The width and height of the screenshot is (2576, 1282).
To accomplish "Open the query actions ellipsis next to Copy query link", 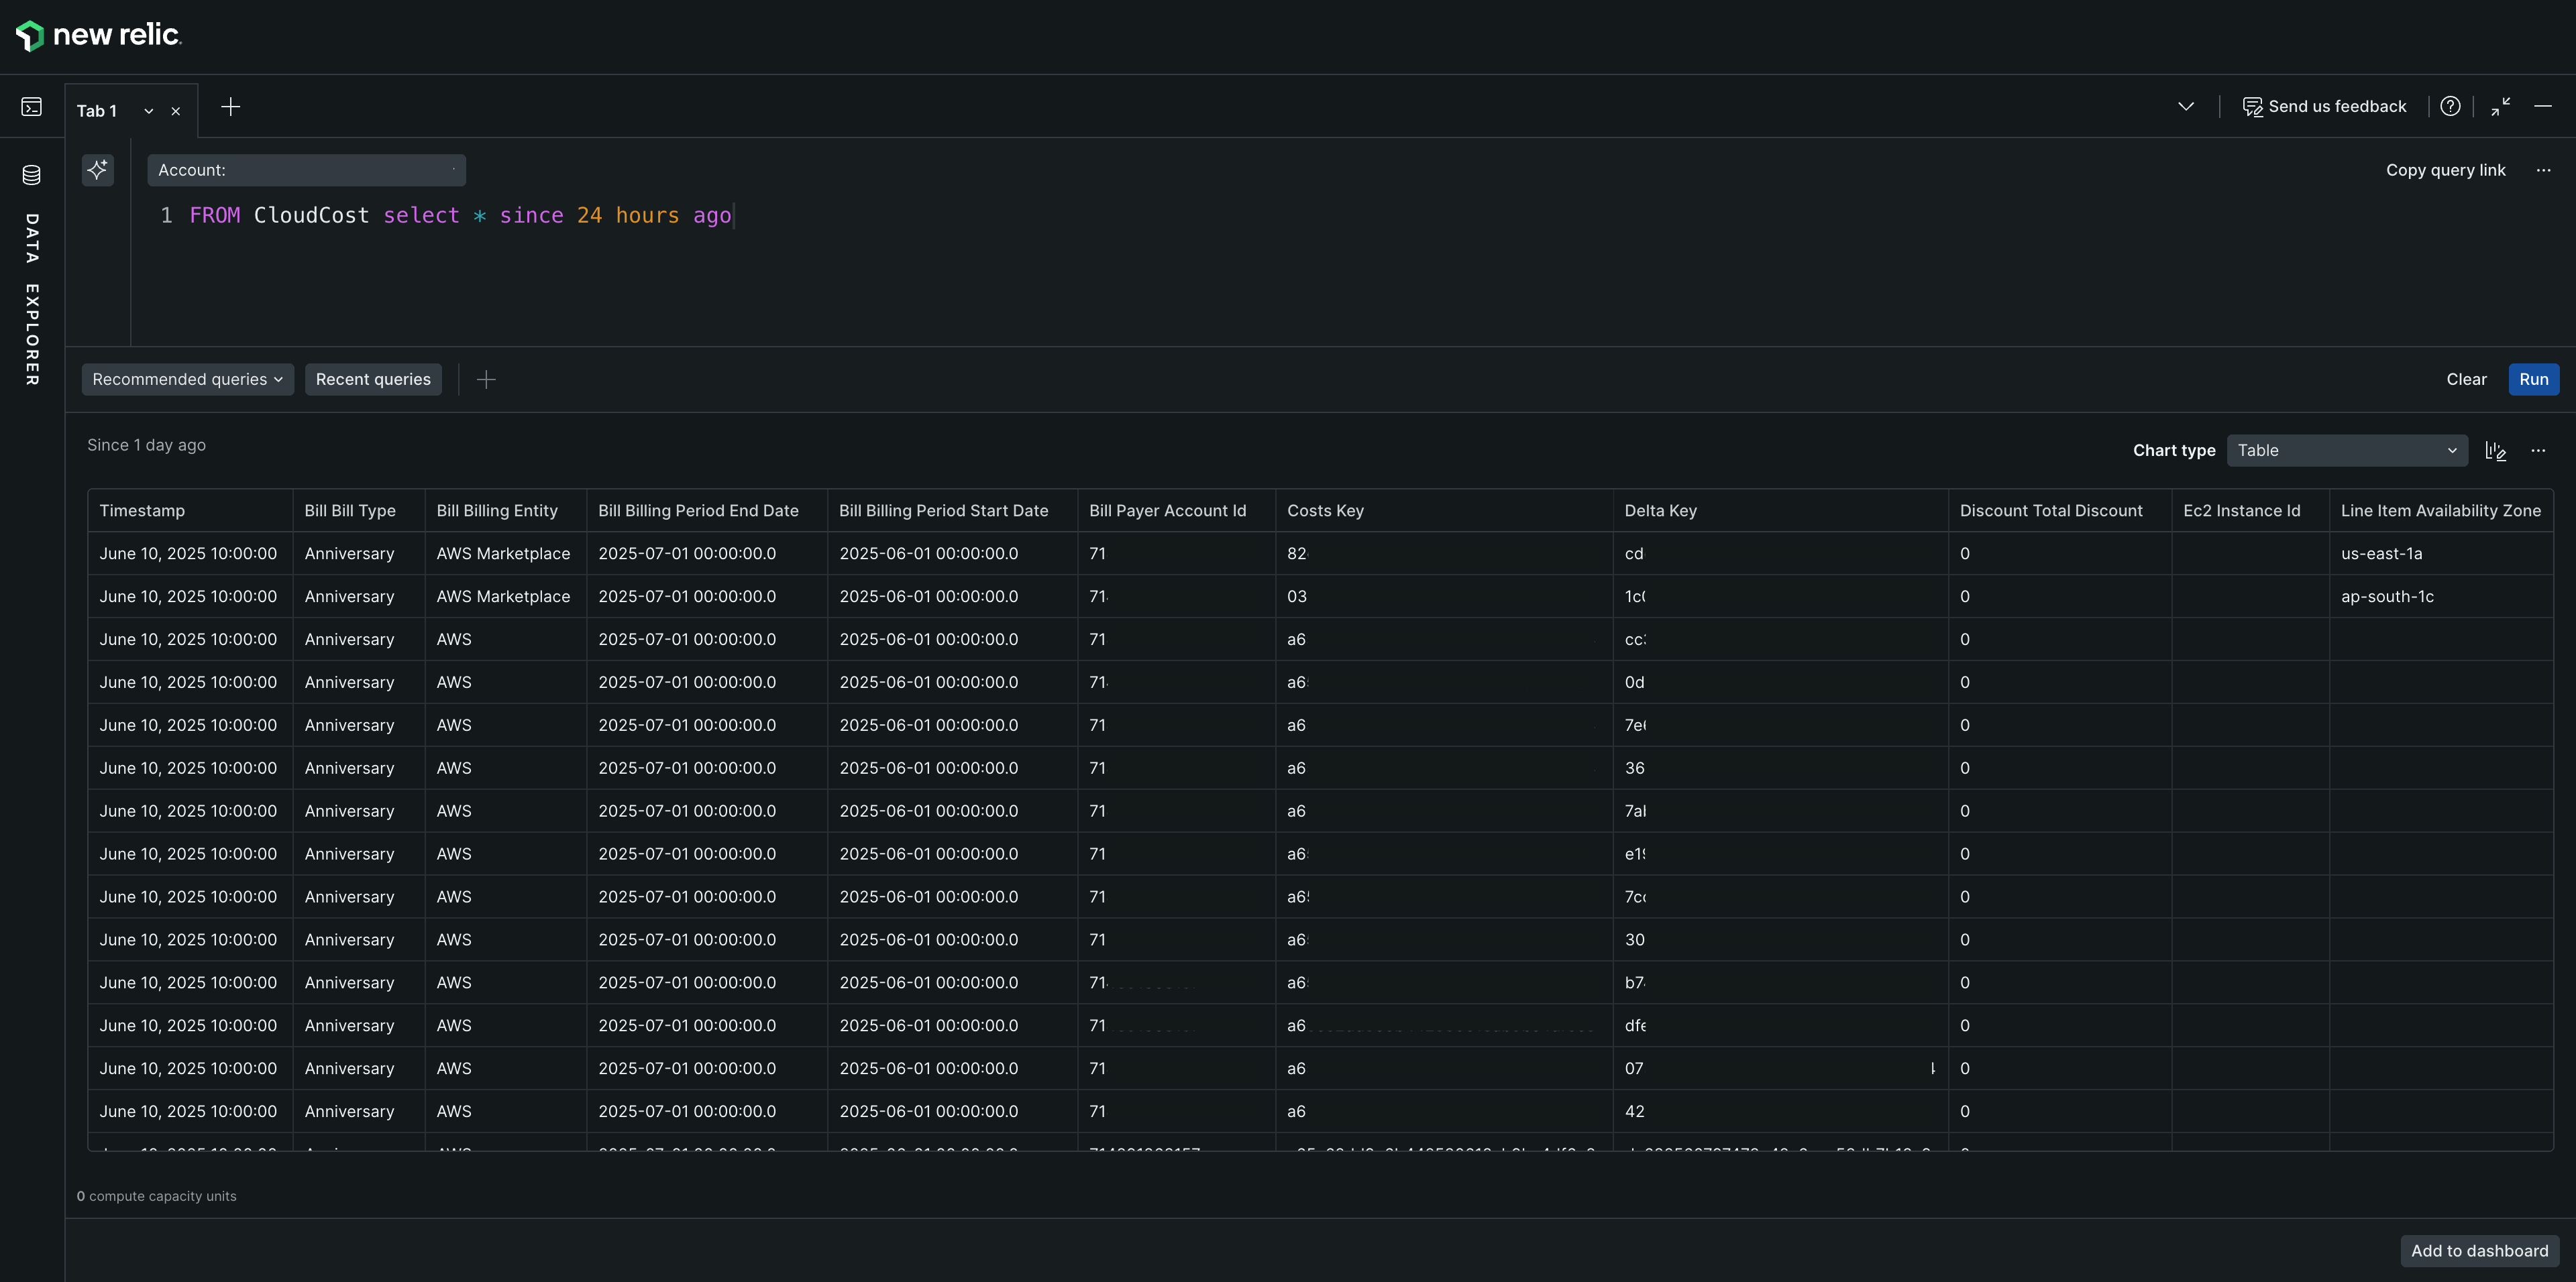I will [2544, 170].
